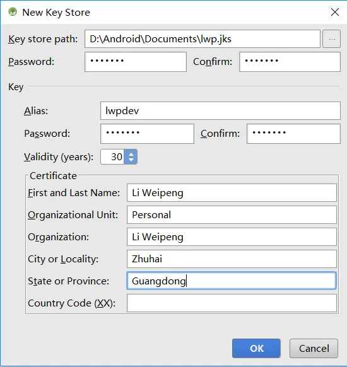Decrease validity years with down arrow
Screen dimensions: 347x367
[x=131, y=160]
